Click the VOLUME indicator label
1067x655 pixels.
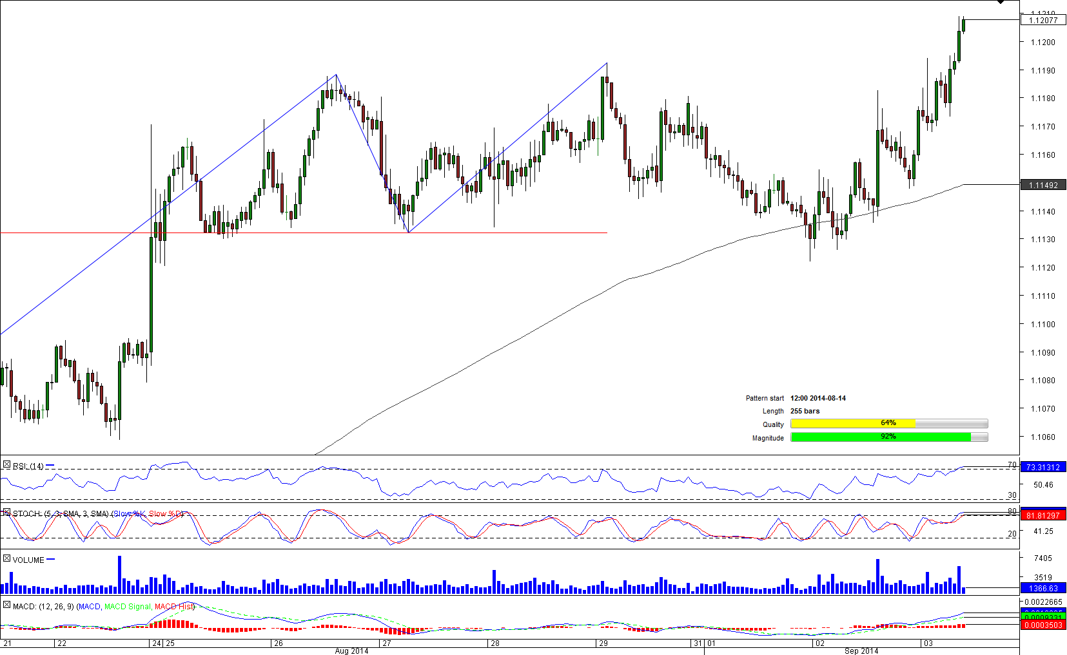click(28, 560)
